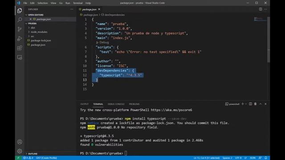Open Explorer more actions ellipsis
285x160 pixels.
(72, 9)
